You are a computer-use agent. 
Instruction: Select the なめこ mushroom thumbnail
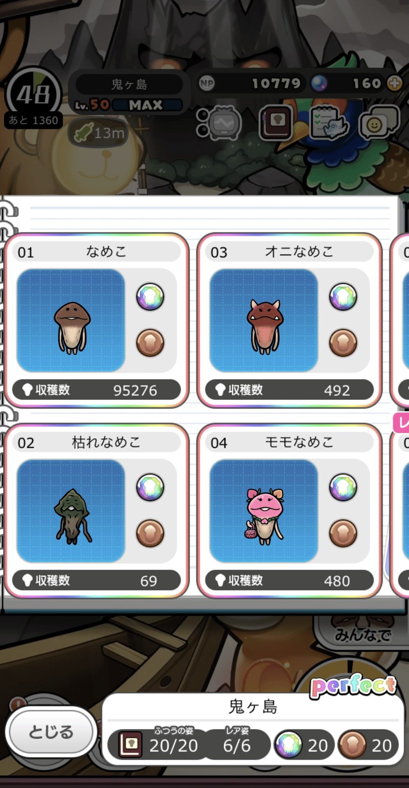[x=71, y=321]
